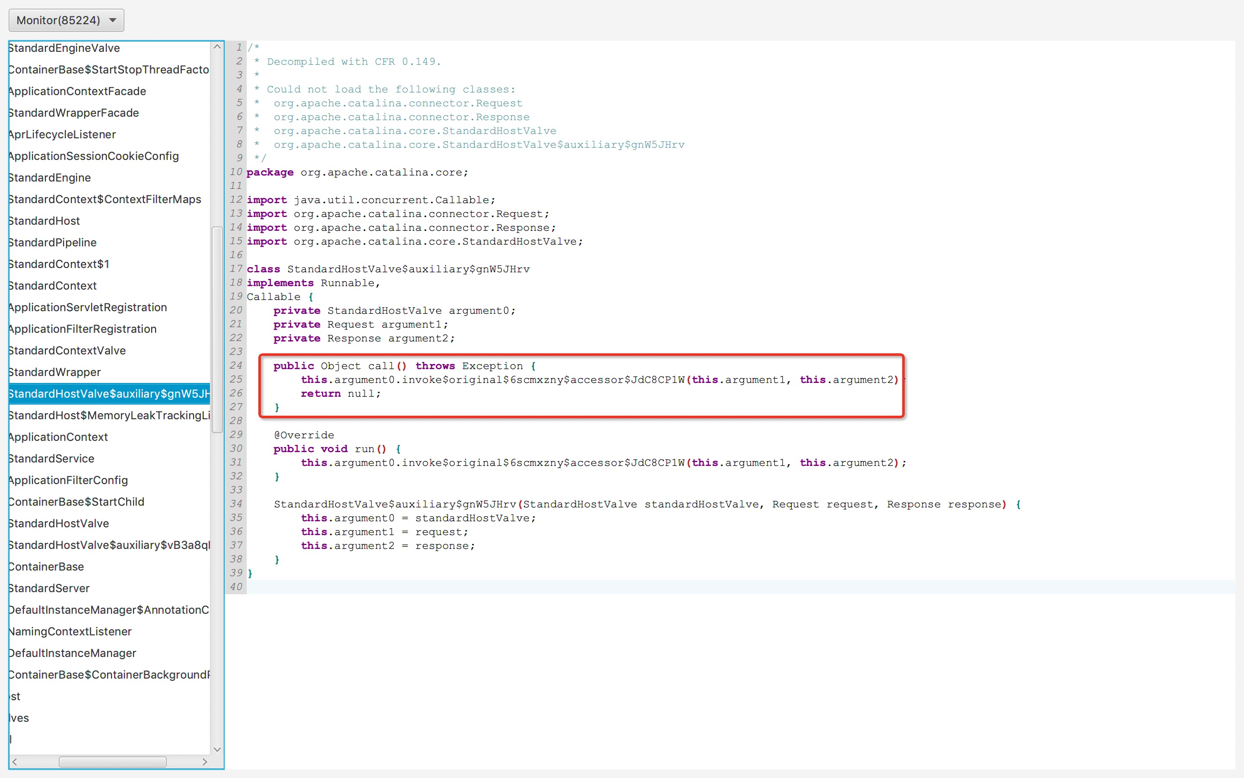Select StandardHostValve$auxiliary$gnW5JHrv highlighted entry
1244x778 pixels.
point(109,394)
